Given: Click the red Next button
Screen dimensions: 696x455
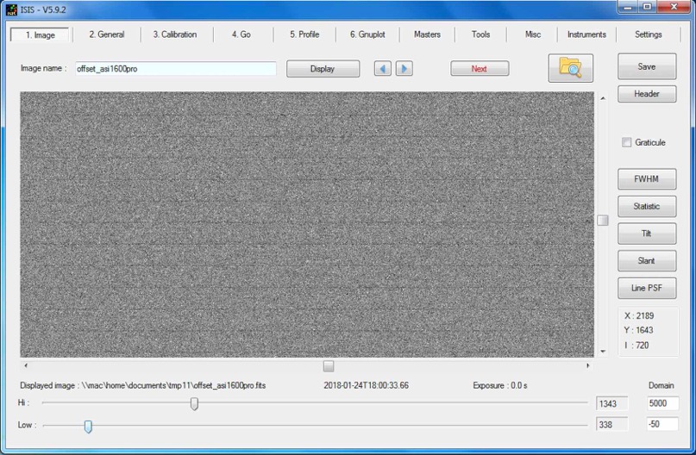Looking at the screenshot, I should click(480, 69).
